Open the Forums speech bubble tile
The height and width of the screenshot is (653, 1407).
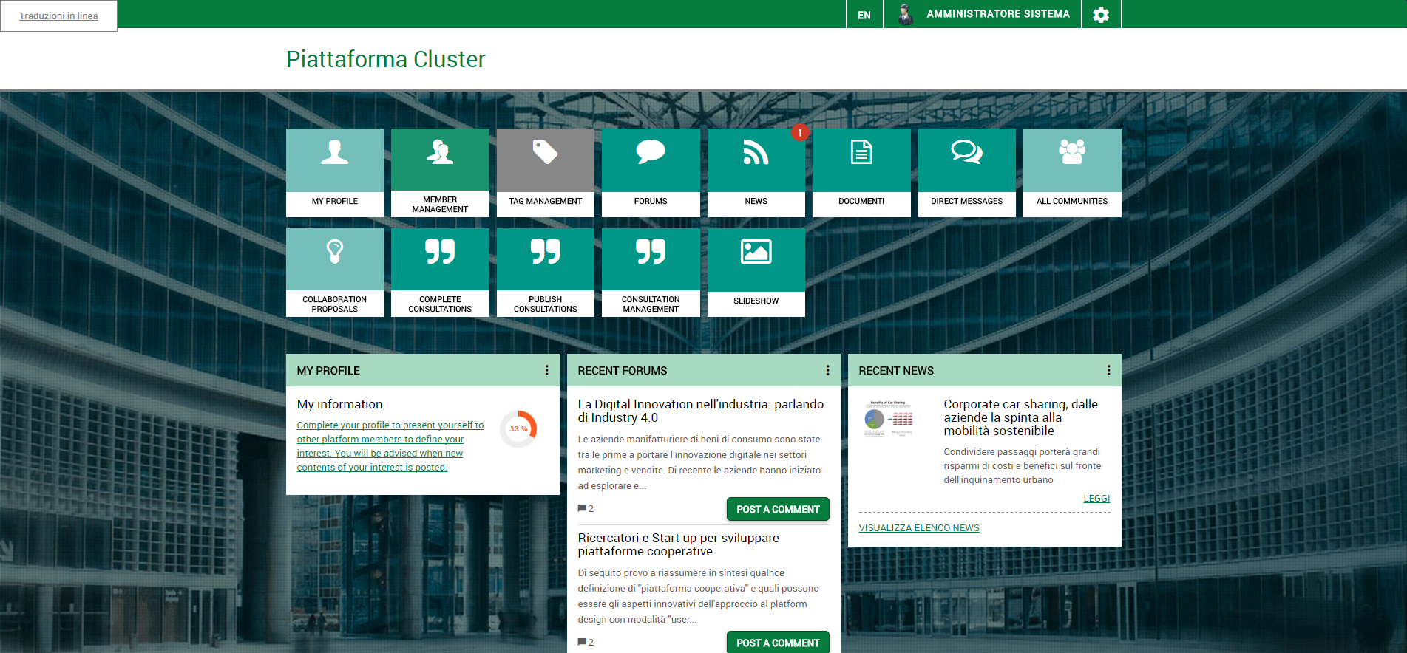[x=651, y=152]
